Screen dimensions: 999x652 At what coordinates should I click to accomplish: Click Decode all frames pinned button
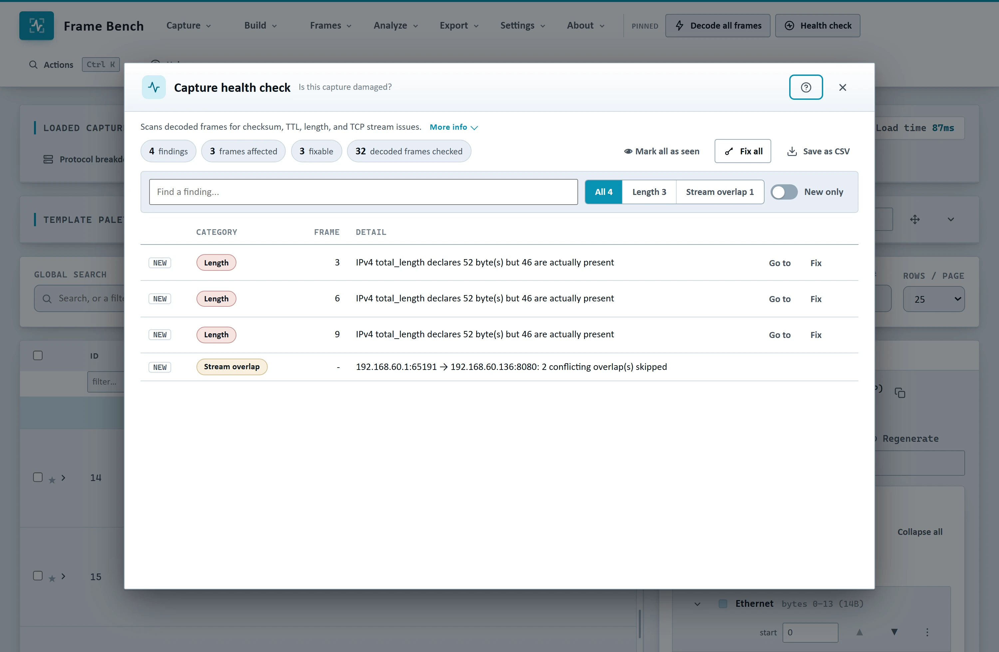(x=717, y=26)
